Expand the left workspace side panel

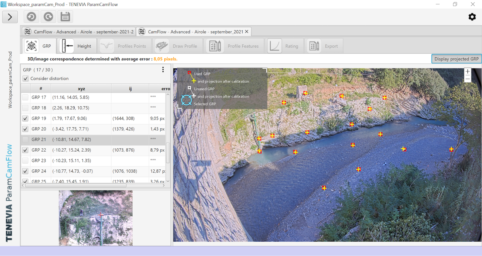pos(10,17)
